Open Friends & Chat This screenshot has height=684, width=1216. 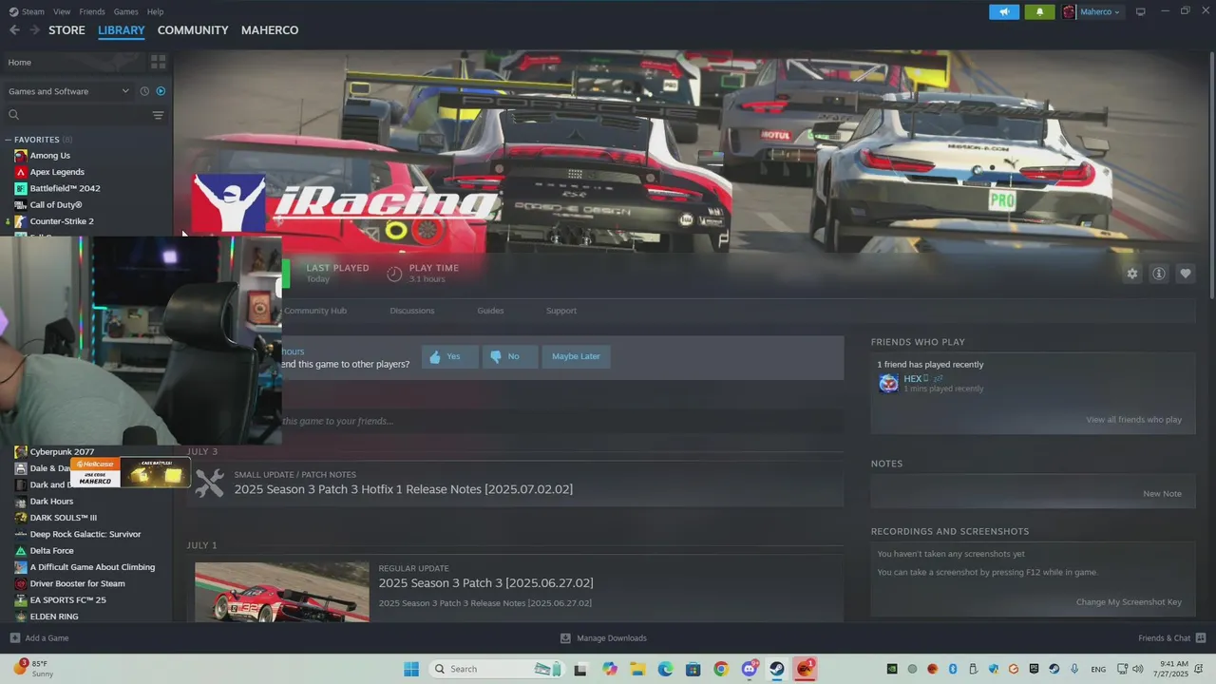tap(1172, 638)
